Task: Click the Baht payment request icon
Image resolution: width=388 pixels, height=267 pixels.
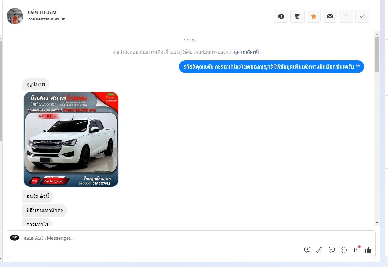Action: pos(356,250)
